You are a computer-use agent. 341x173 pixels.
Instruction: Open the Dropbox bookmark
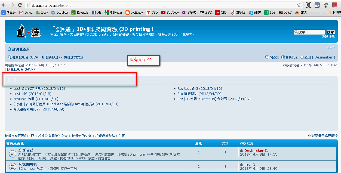pos(60,13)
